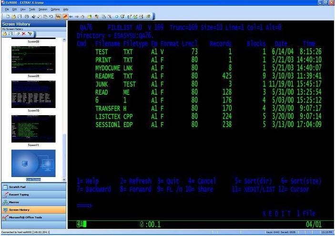The width and height of the screenshot is (335, 236).
Task: Click the Copy icon in main toolbar
Action: pyautogui.click(x=39, y=17)
